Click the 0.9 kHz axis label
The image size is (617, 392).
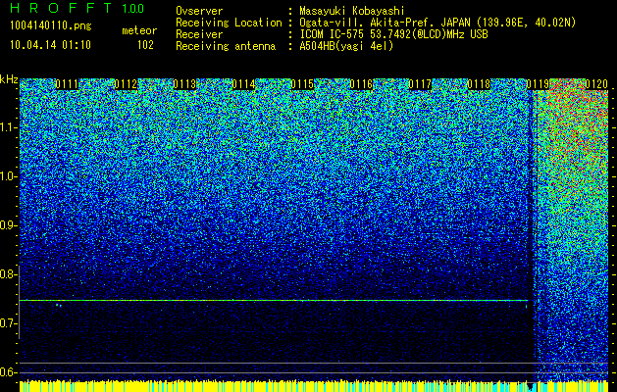coord(8,225)
